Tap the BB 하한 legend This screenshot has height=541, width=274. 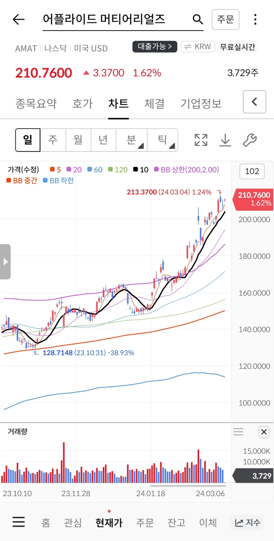pos(59,181)
